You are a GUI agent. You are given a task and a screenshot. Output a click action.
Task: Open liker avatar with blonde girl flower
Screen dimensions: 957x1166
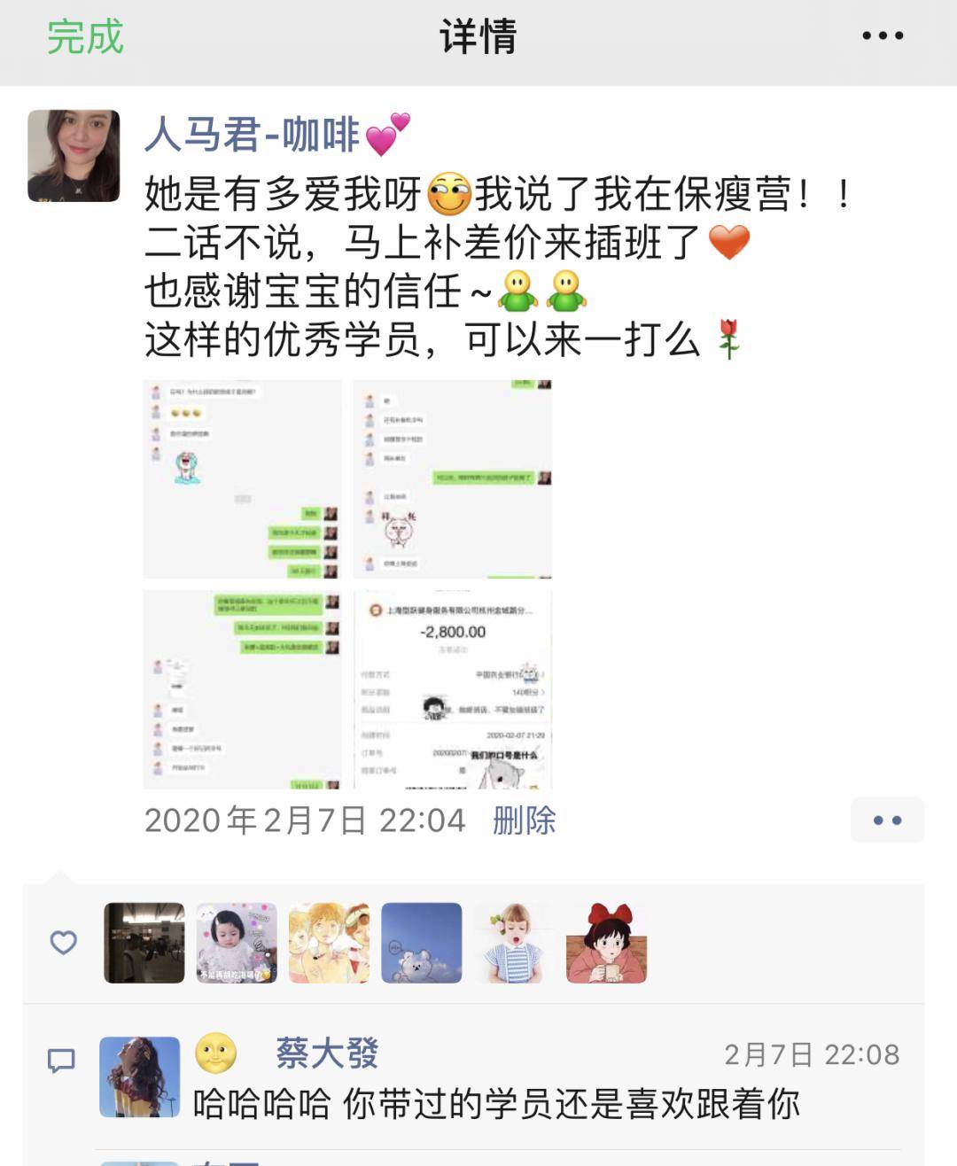coord(514,943)
